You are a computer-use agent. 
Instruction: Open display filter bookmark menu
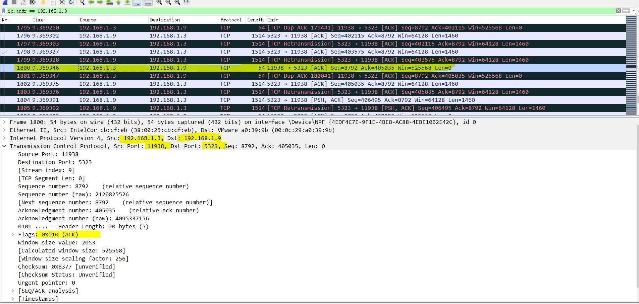click(x=4, y=11)
